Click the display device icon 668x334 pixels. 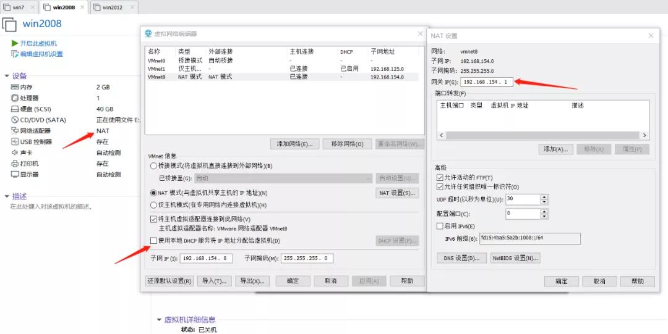point(15,175)
